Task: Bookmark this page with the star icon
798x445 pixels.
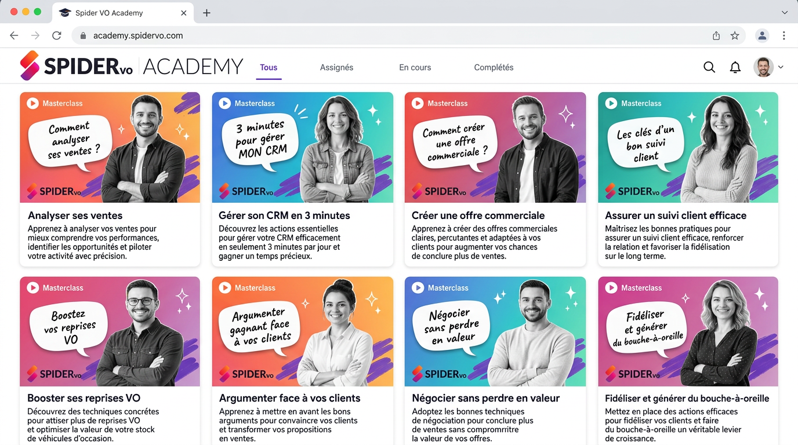Action: 735,35
